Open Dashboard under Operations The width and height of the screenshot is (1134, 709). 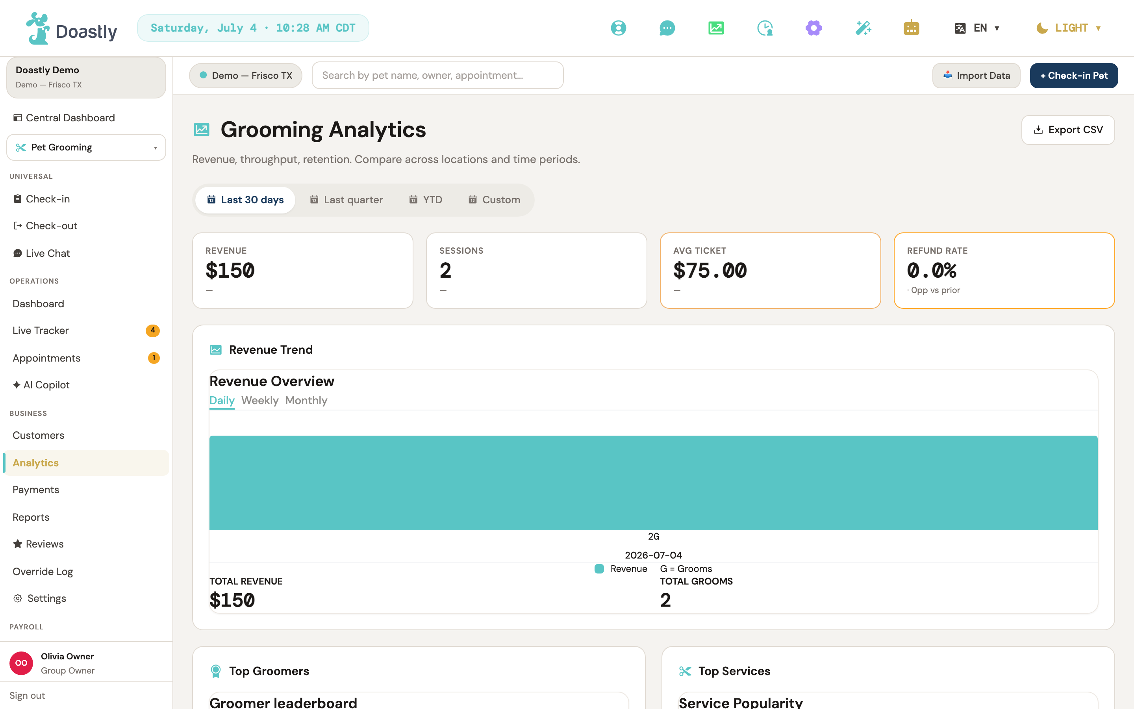[x=86, y=304]
